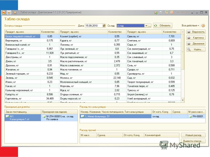Click the Новый расход button
210x157 pixels.
pyautogui.click(x=193, y=135)
